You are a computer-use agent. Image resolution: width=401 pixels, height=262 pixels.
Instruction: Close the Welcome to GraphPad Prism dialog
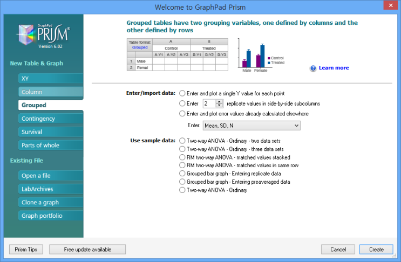[x=391, y=5]
